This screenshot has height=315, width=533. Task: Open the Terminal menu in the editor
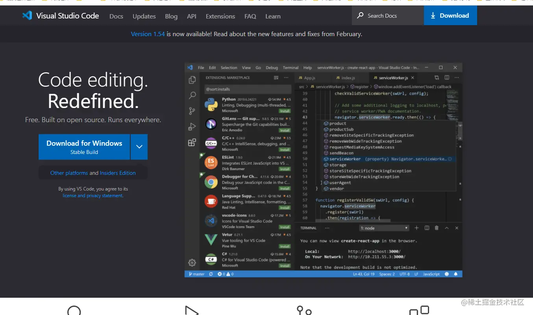point(291,68)
